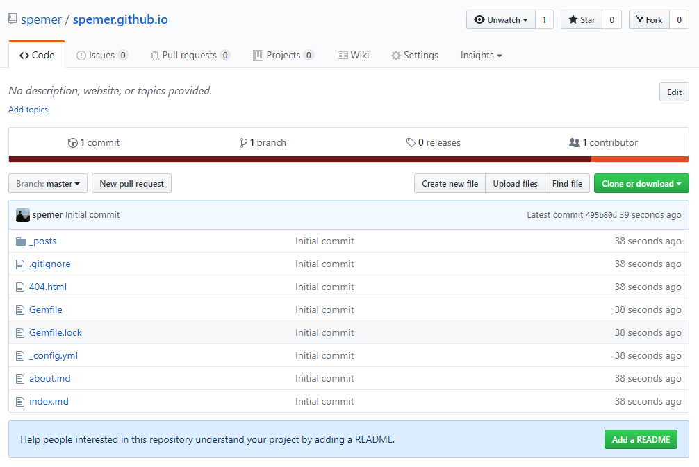Click the Wiki tab book icon
The height and width of the screenshot is (467, 699).
coord(343,56)
